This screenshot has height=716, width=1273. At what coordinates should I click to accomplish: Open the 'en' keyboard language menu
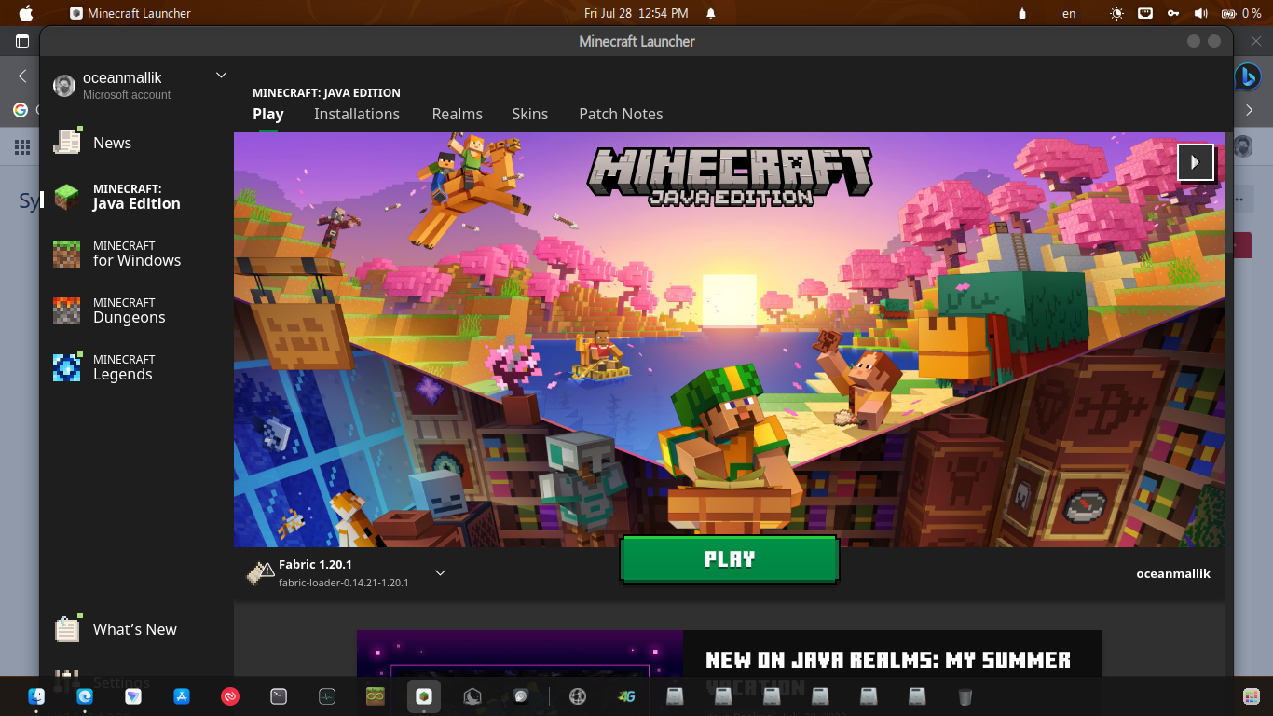point(1069,13)
